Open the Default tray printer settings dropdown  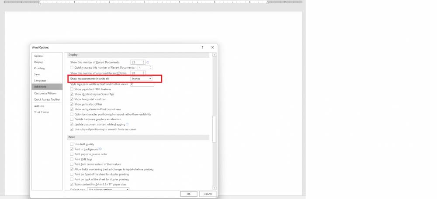(x=108, y=189)
